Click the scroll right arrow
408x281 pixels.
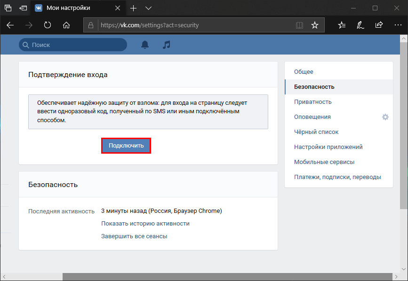click(x=396, y=277)
